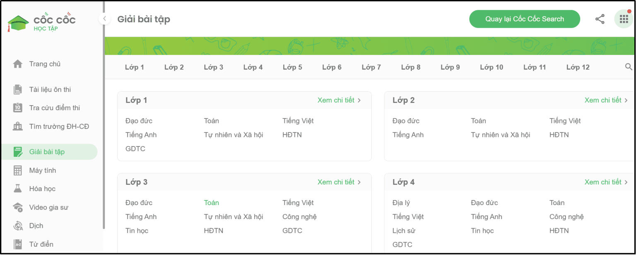Open the Hóa học flask icon
The height and width of the screenshot is (255, 636).
(17, 189)
